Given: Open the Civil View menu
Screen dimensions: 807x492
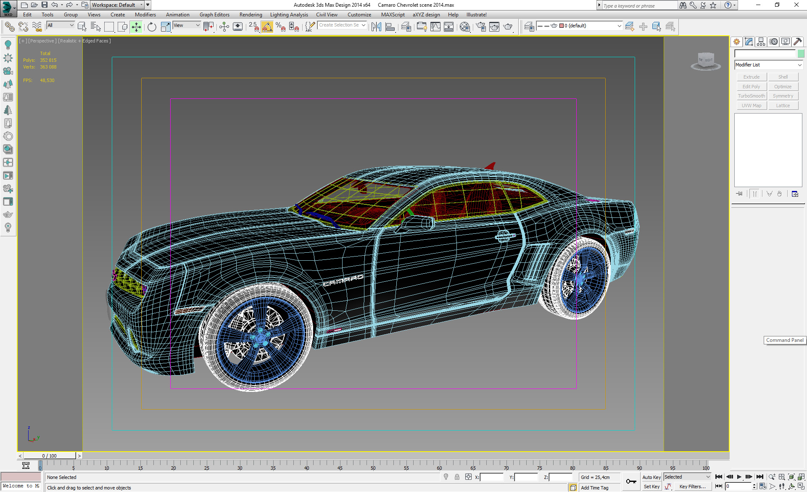Looking at the screenshot, I should click(x=327, y=15).
